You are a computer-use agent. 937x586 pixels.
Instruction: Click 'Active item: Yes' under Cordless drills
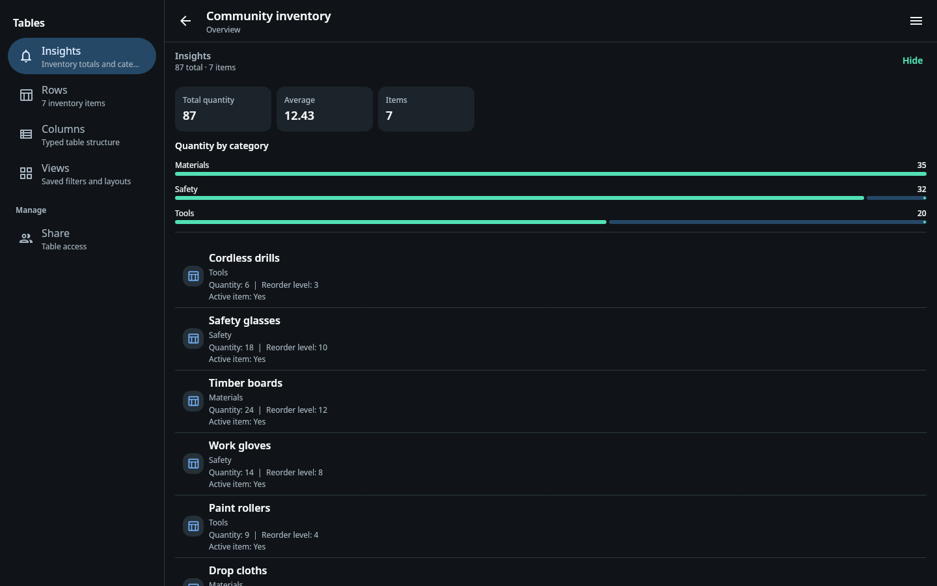[237, 297]
